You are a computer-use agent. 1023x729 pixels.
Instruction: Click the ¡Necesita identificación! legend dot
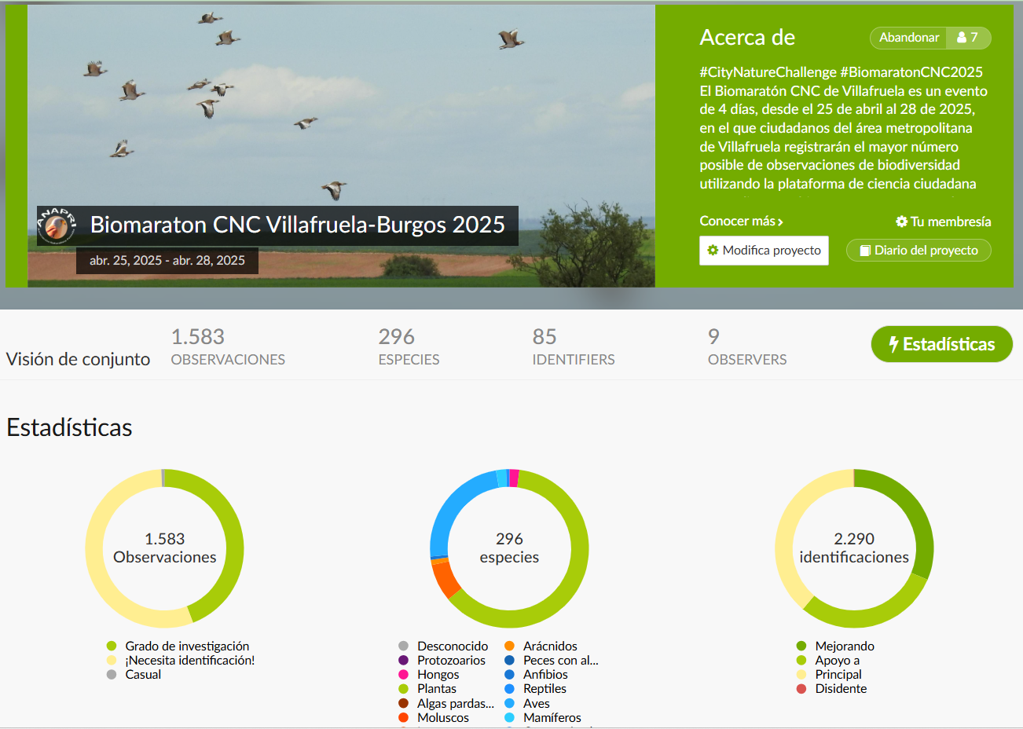coord(112,661)
